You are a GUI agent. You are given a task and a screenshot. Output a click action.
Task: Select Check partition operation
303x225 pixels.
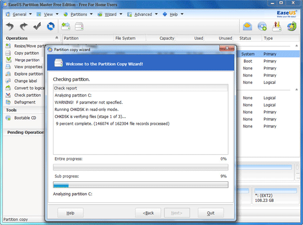28,95
